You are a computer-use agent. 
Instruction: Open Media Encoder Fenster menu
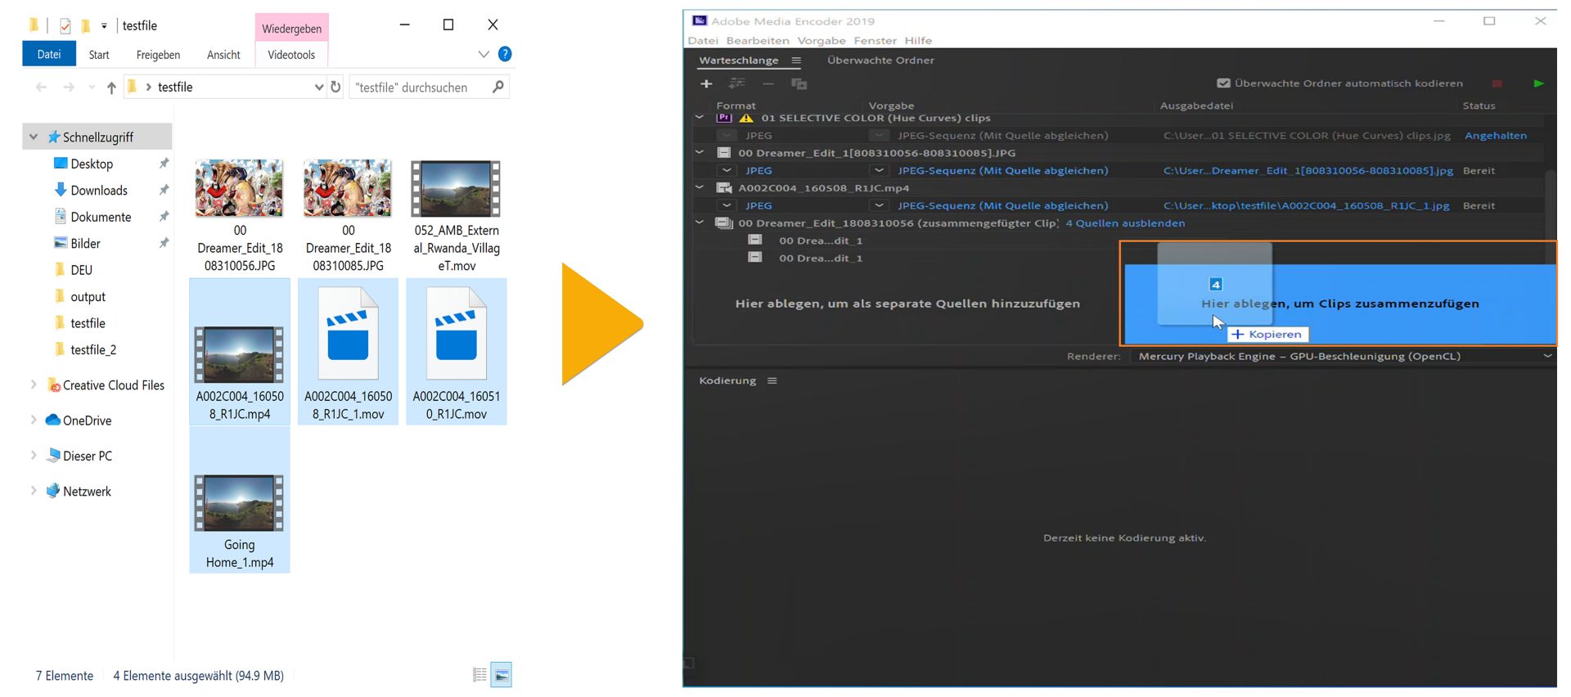(x=875, y=40)
